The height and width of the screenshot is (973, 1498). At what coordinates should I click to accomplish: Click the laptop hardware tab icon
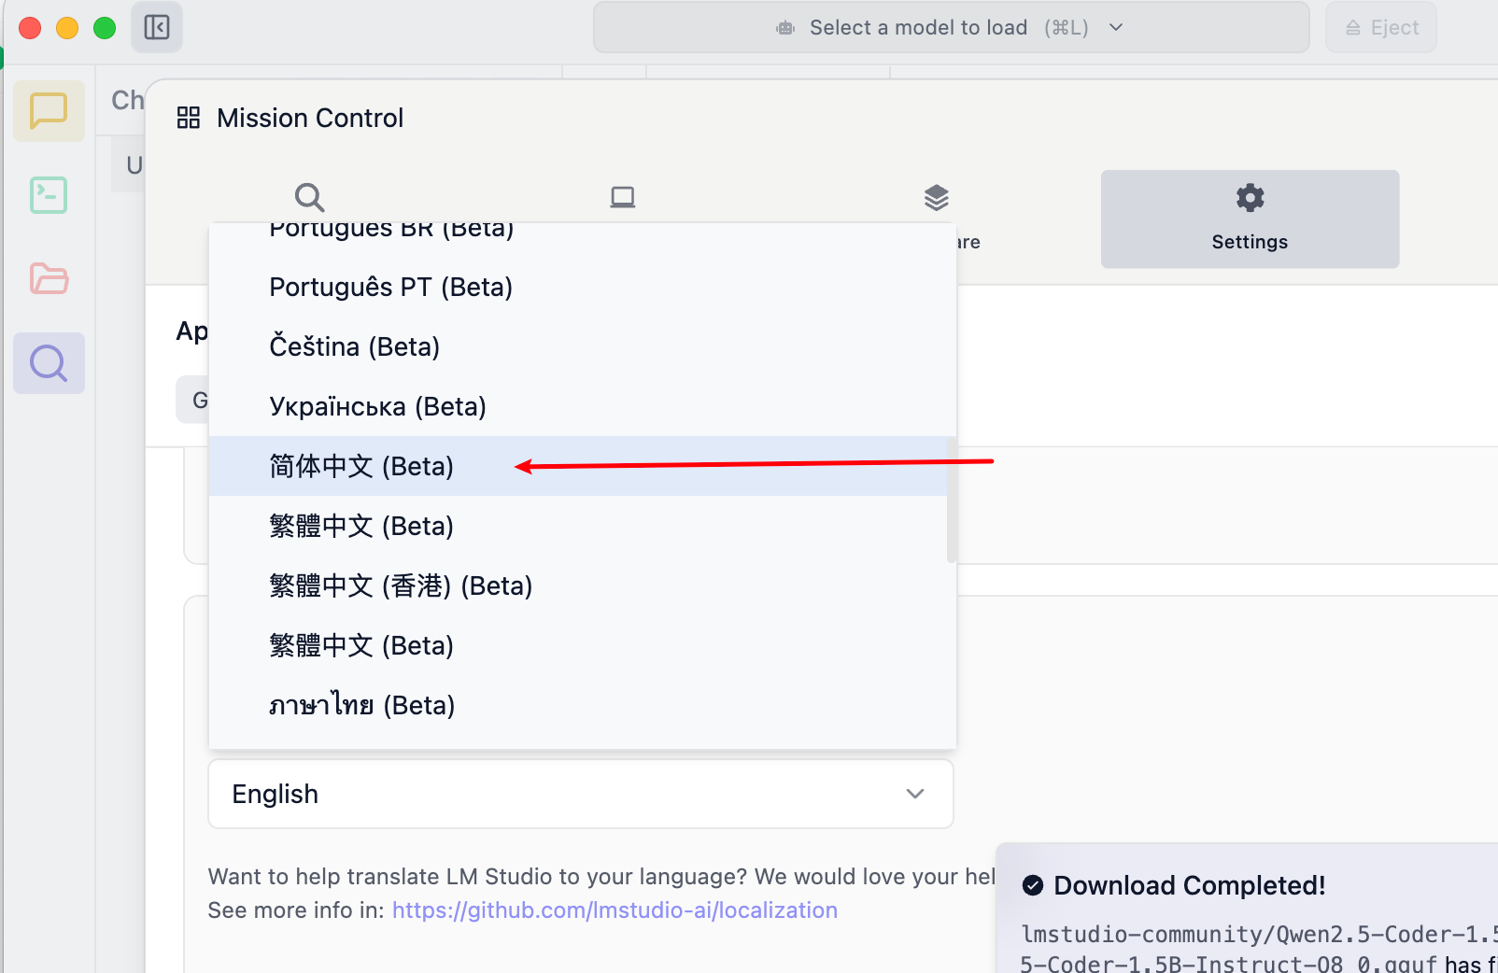pyautogui.click(x=622, y=197)
